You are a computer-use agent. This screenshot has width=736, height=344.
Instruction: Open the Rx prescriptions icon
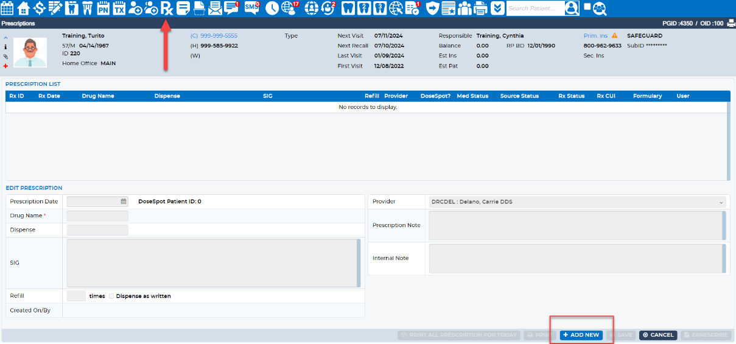coord(167,8)
